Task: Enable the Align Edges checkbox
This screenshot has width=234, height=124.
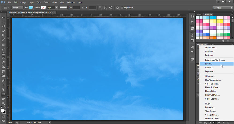Action: (x=122, y=8)
